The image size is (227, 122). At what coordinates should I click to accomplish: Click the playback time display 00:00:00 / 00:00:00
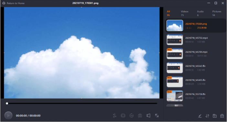tap(28, 116)
